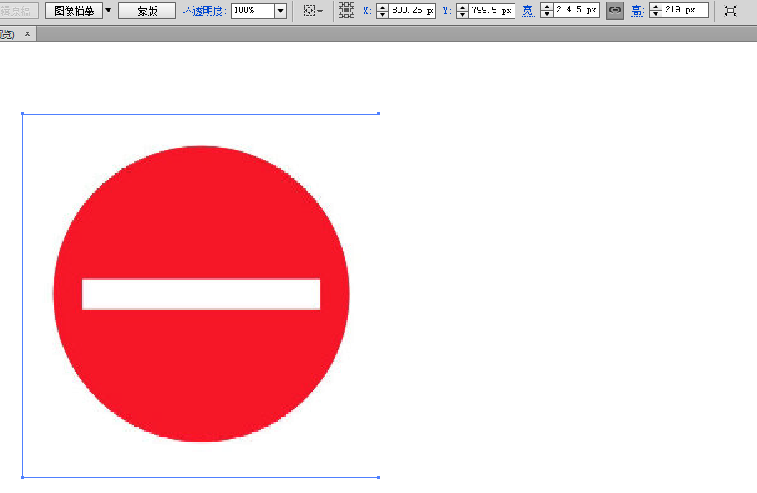Viewport: 757px width, 493px height.
Task: Click the 蒙版 (Mask) button
Action: 147,11
